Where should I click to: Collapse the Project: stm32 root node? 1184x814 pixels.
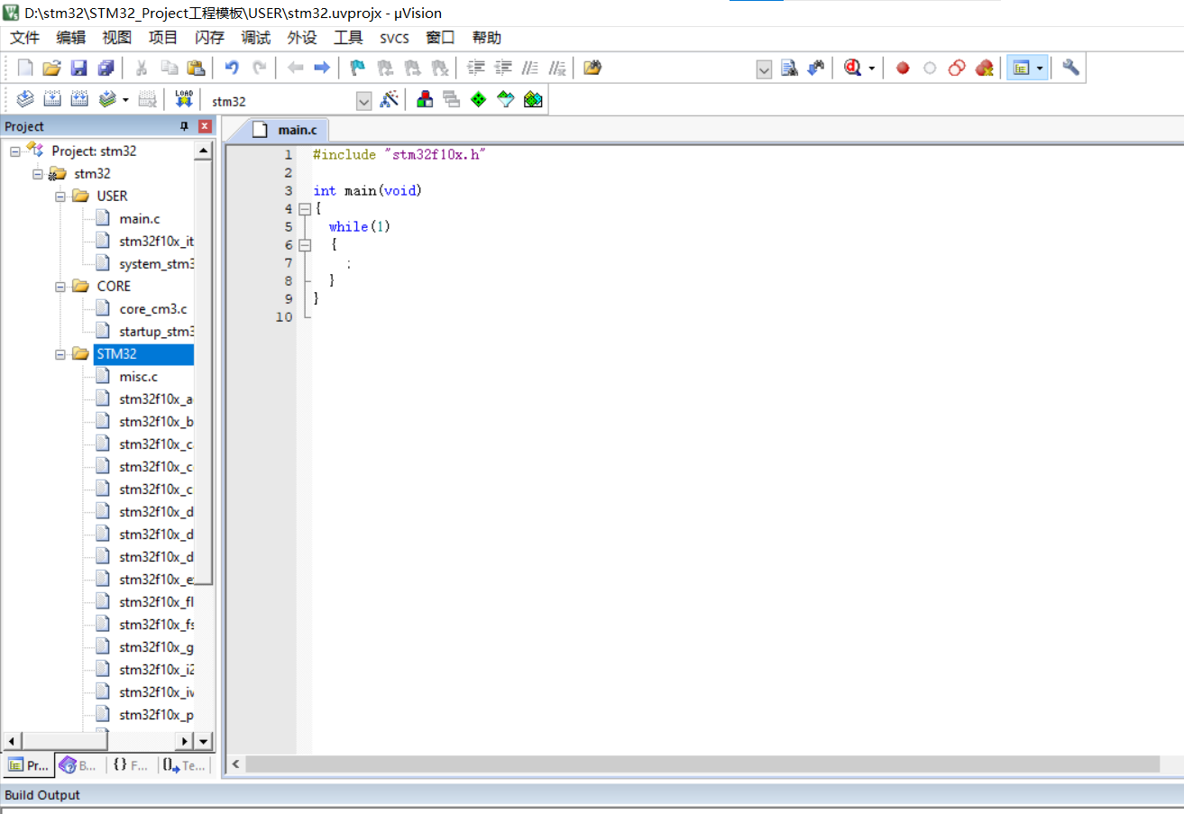coord(15,151)
